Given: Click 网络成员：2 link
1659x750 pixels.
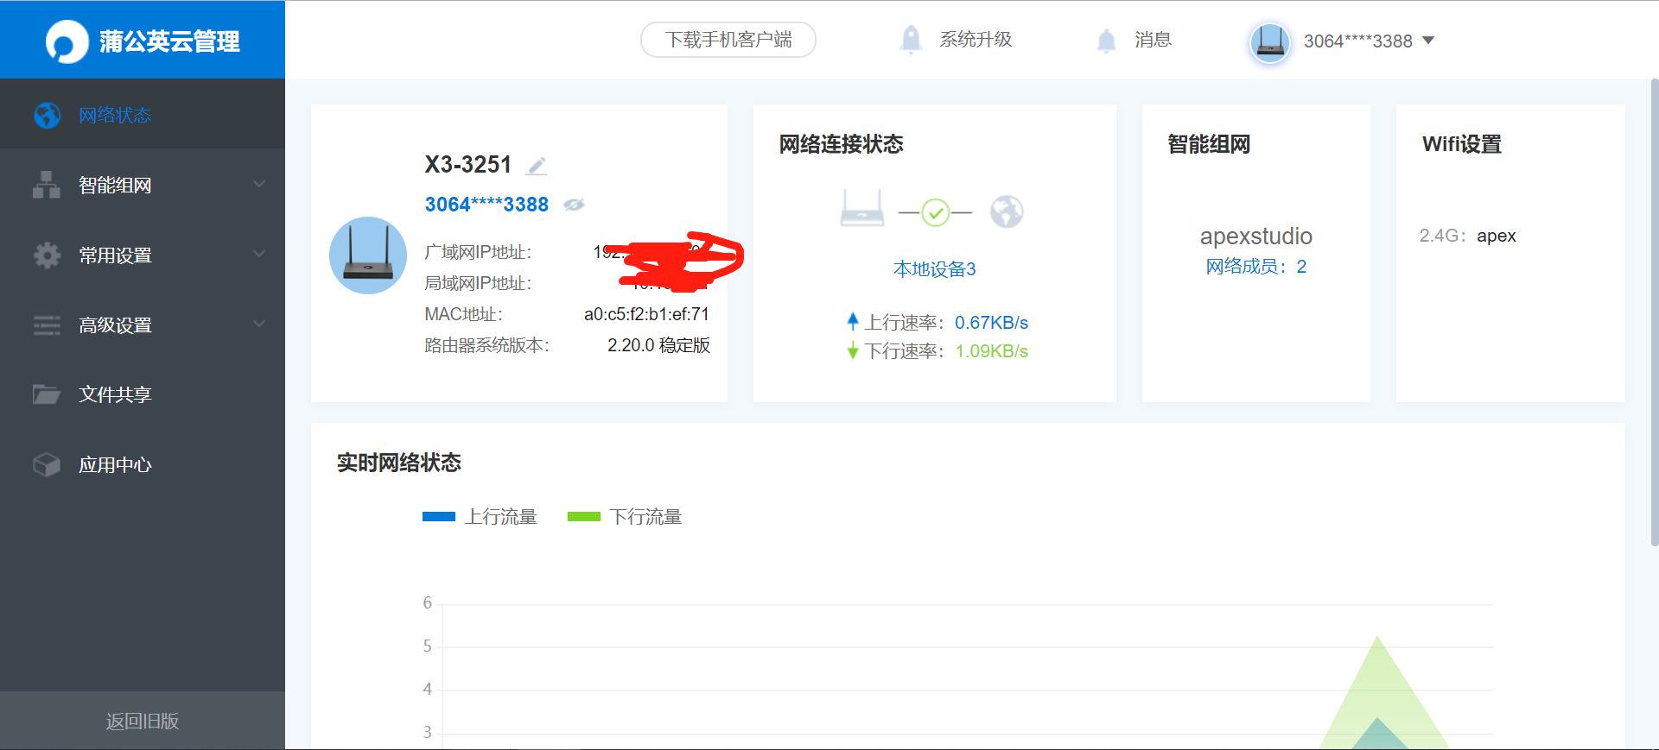Looking at the screenshot, I should click(x=1255, y=267).
